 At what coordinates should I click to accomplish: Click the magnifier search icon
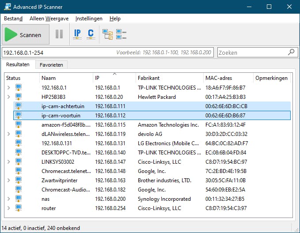pyautogui.click(x=291, y=52)
